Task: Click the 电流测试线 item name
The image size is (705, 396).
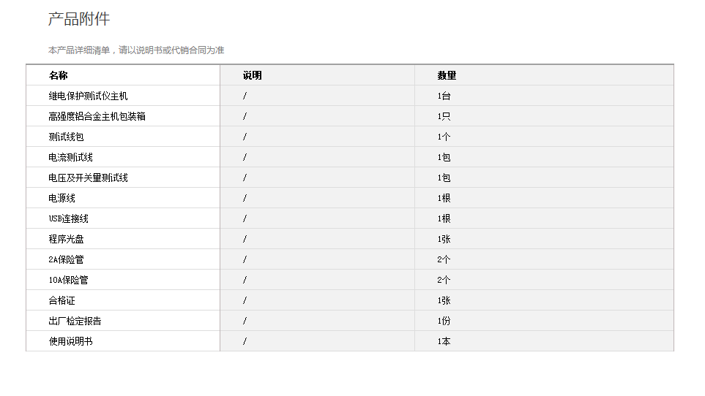Action: click(x=71, y=157)
